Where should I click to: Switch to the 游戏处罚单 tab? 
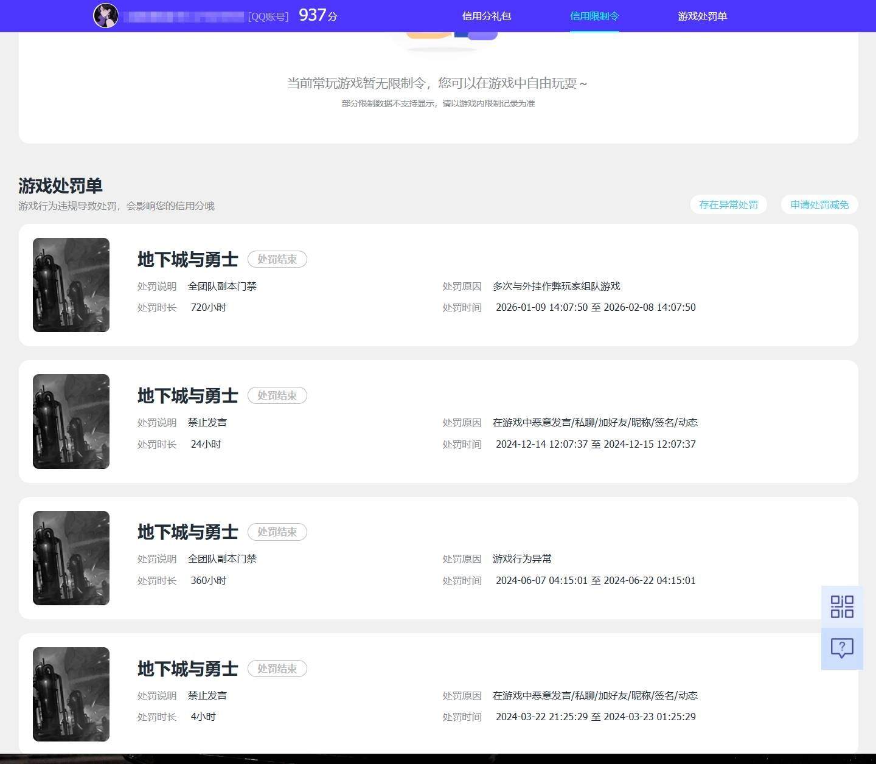coord(703,16)
